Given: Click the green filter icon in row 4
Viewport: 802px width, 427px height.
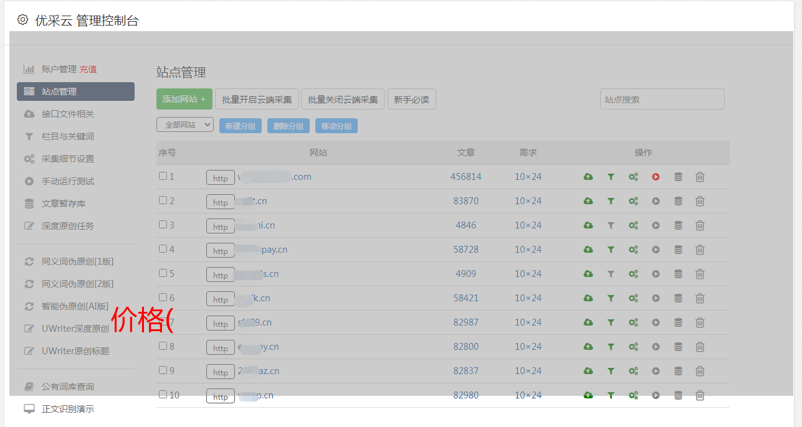Looking at the screenshot, I should [x=611, y=250].
